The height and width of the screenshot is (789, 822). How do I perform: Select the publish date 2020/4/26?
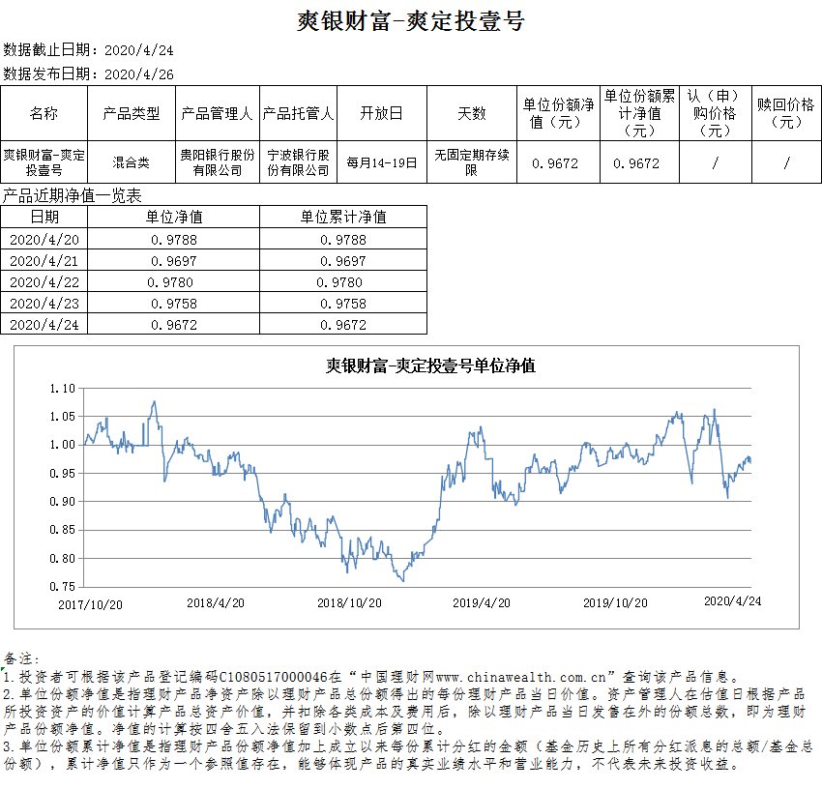(139, 74)
